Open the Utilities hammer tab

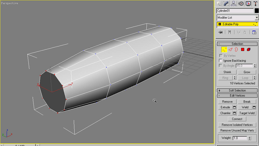(255, 4)
